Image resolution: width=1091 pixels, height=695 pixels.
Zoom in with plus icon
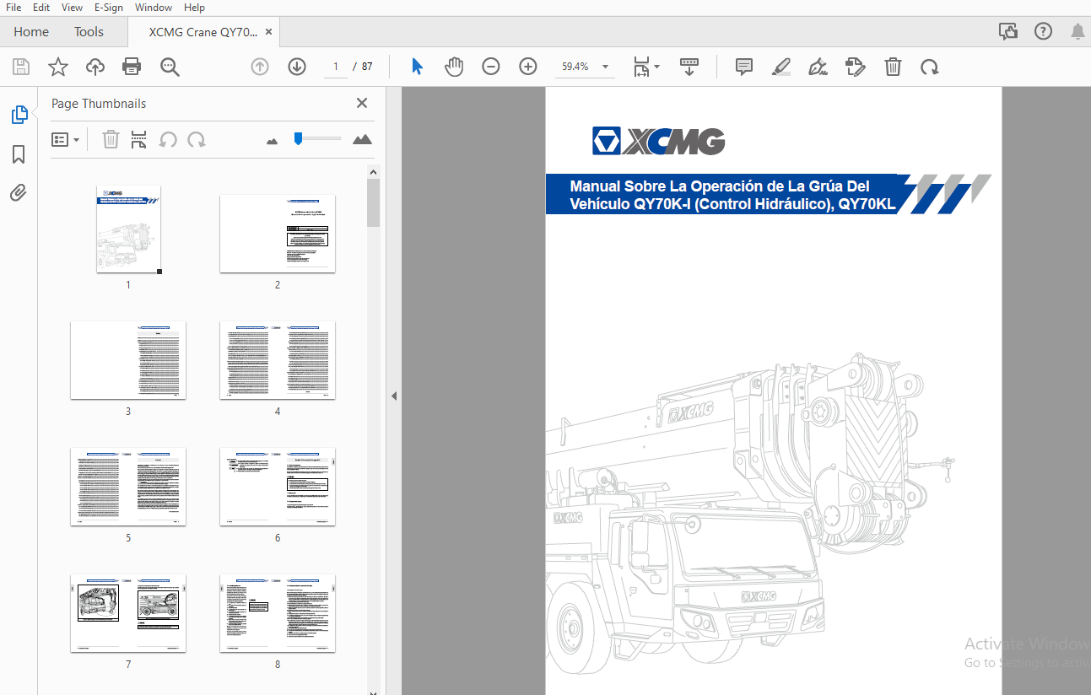click(528, 67)
